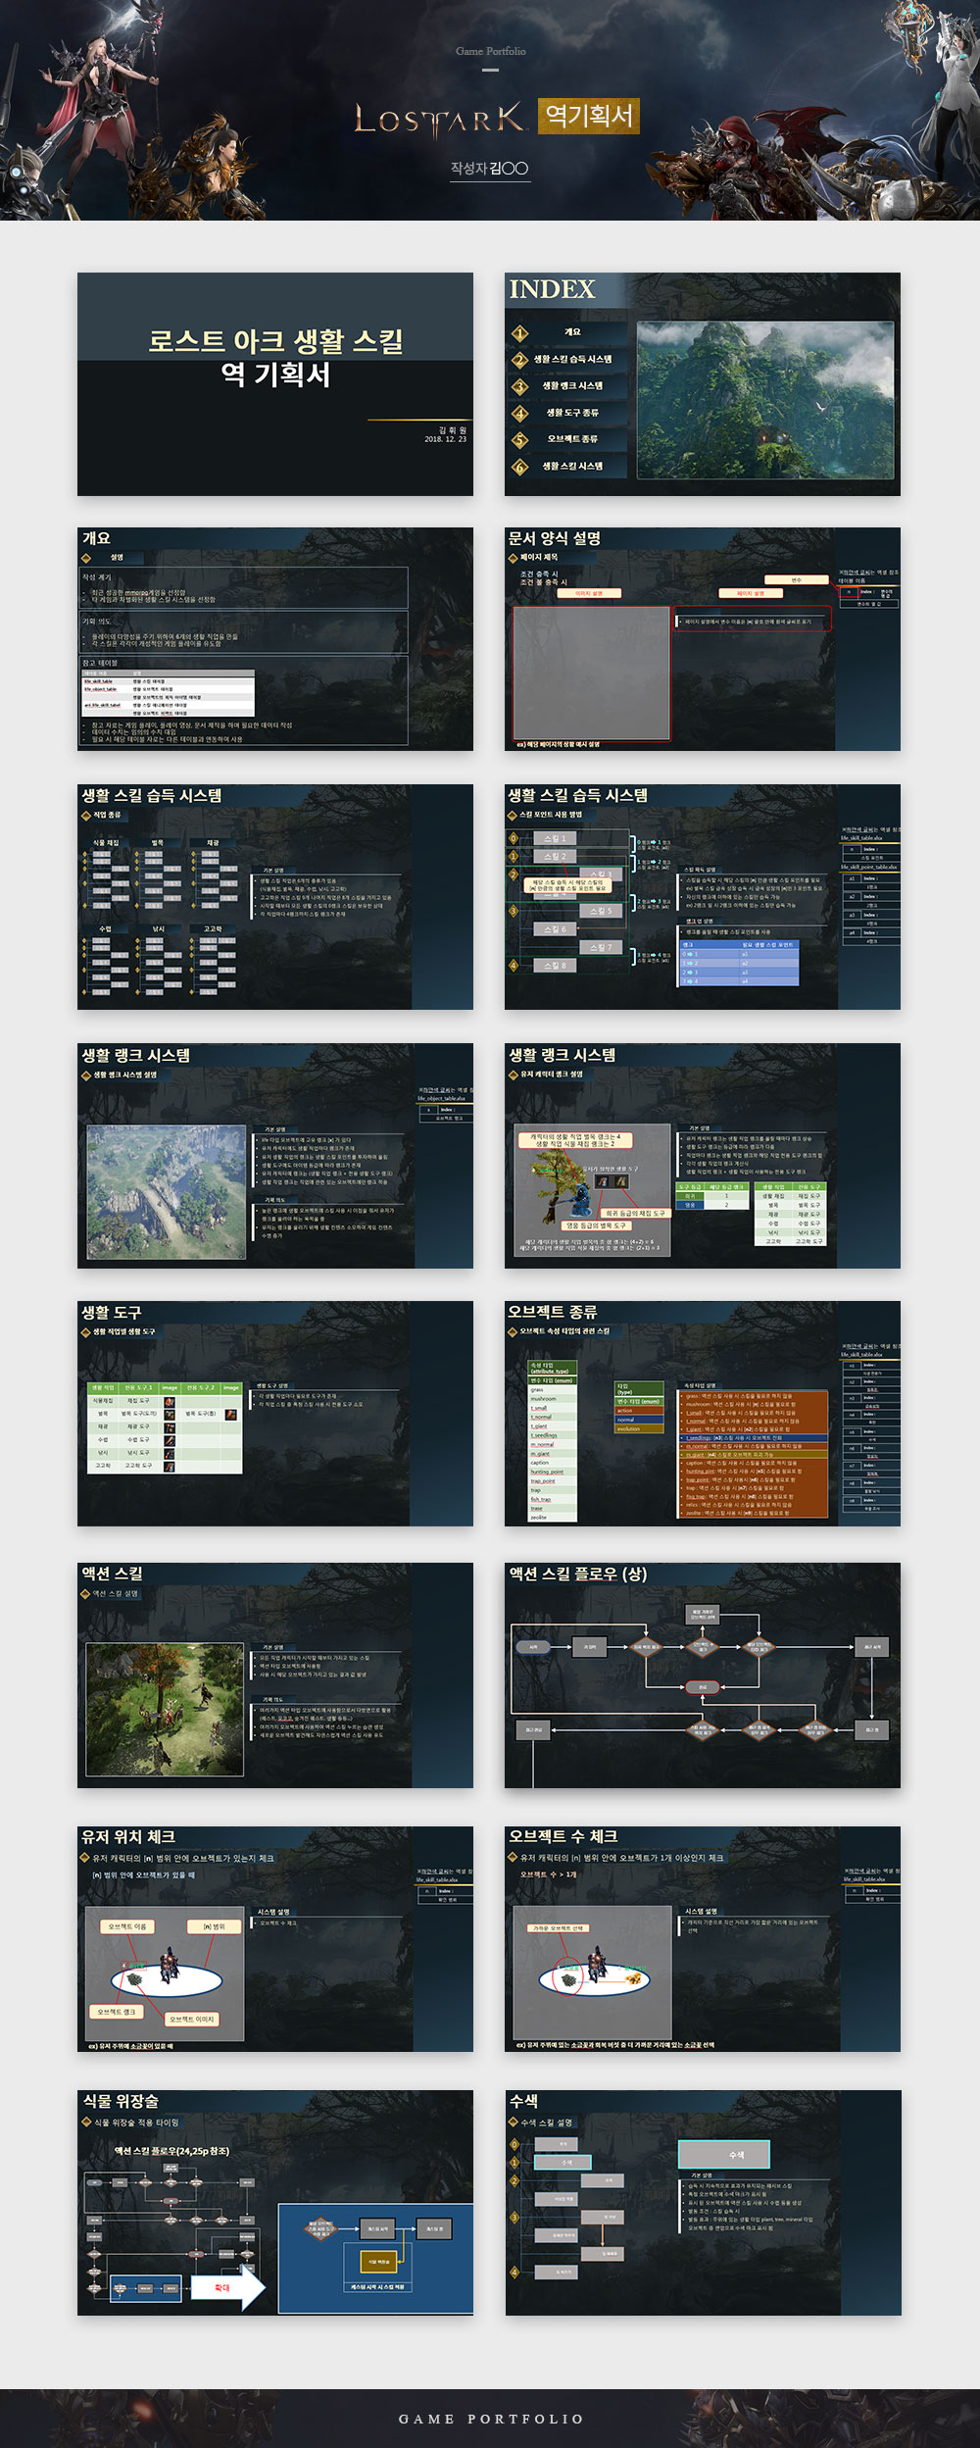Viewport: 980px width, 2448px height.
Task: Open the 생활 랭크 시스템 설명 slide
Action: pos(275,1156)
